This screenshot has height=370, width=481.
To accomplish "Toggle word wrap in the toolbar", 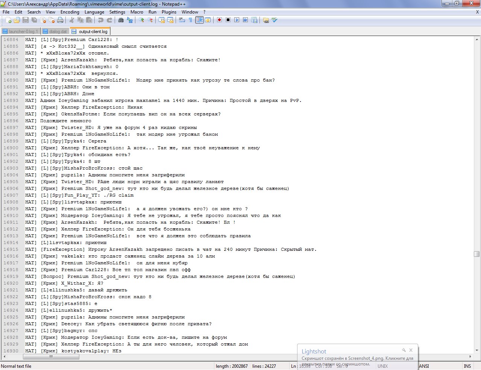I will (182, 20).
